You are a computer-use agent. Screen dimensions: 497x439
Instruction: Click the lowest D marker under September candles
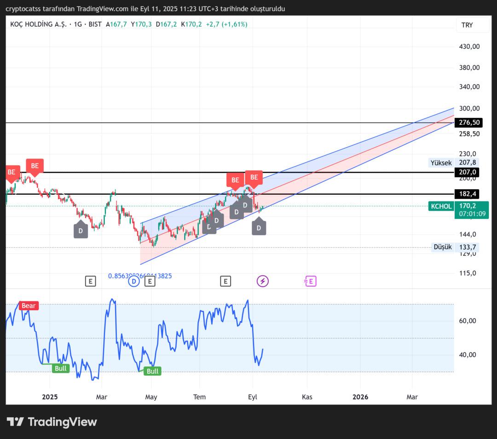[259, 226]
